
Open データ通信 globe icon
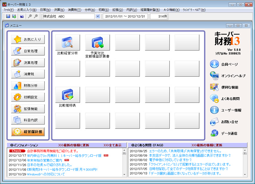pos(214,133)
